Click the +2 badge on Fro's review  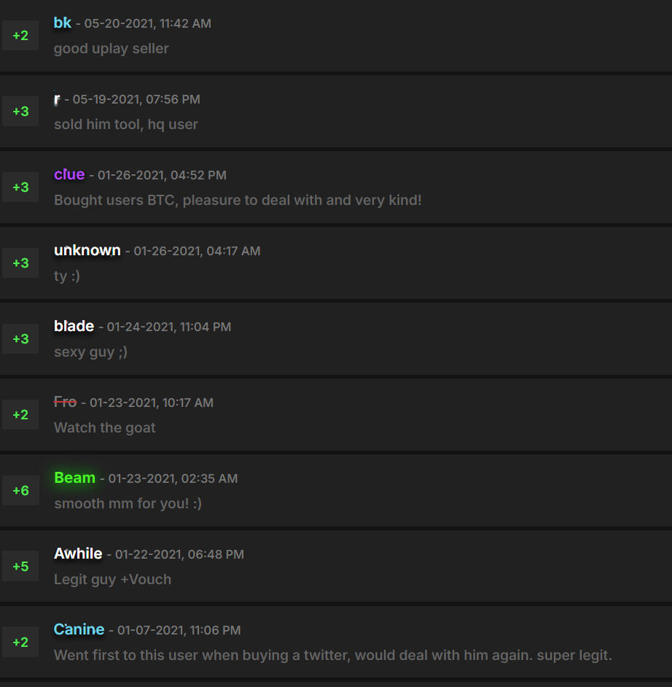20,414
